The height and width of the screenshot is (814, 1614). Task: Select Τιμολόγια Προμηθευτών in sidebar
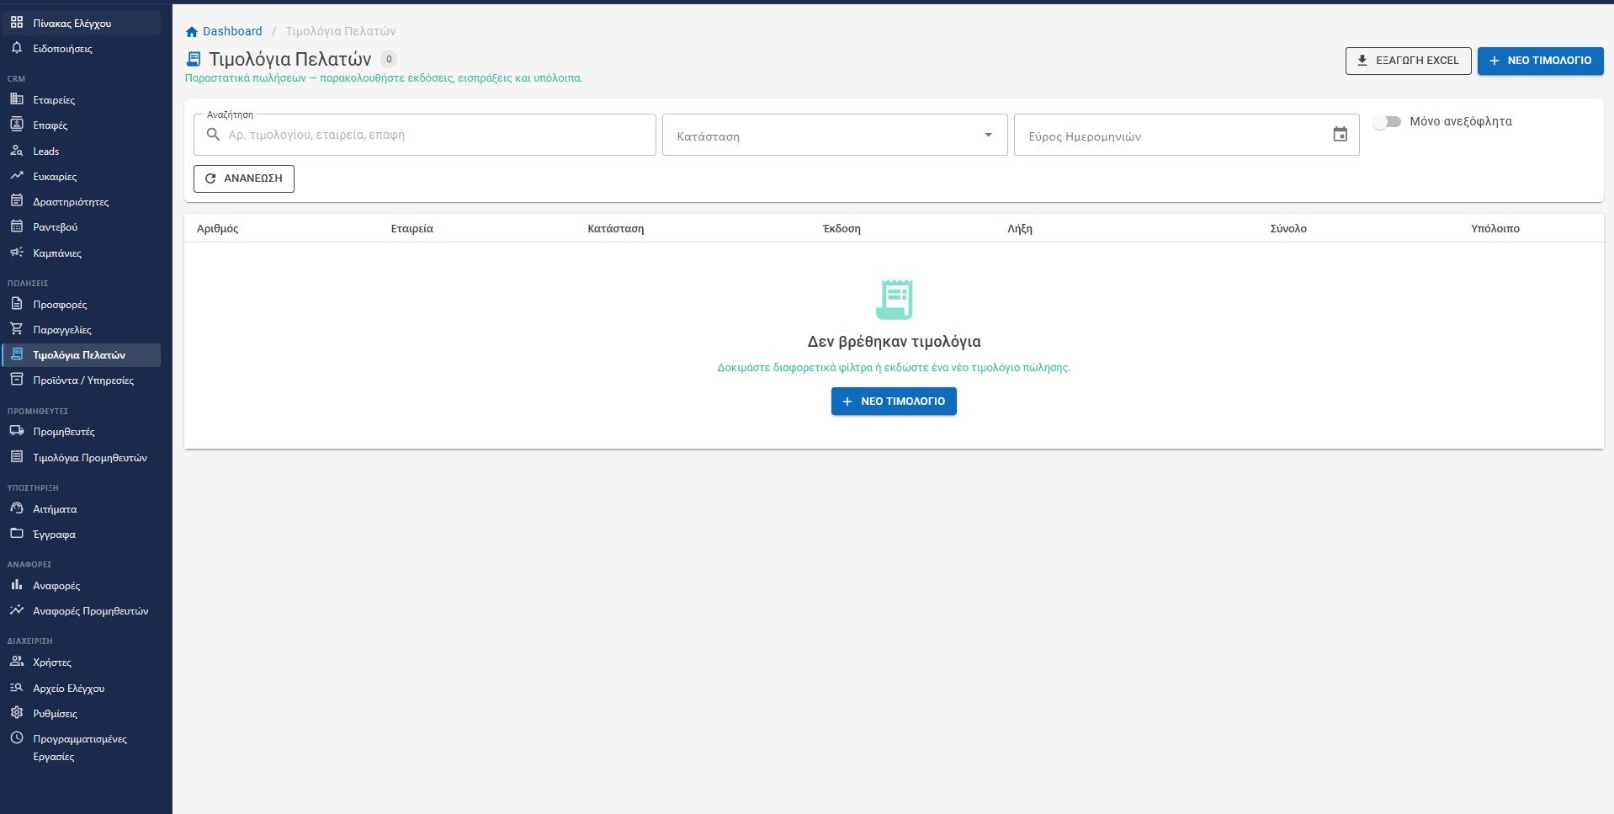(x=82, y=457)
